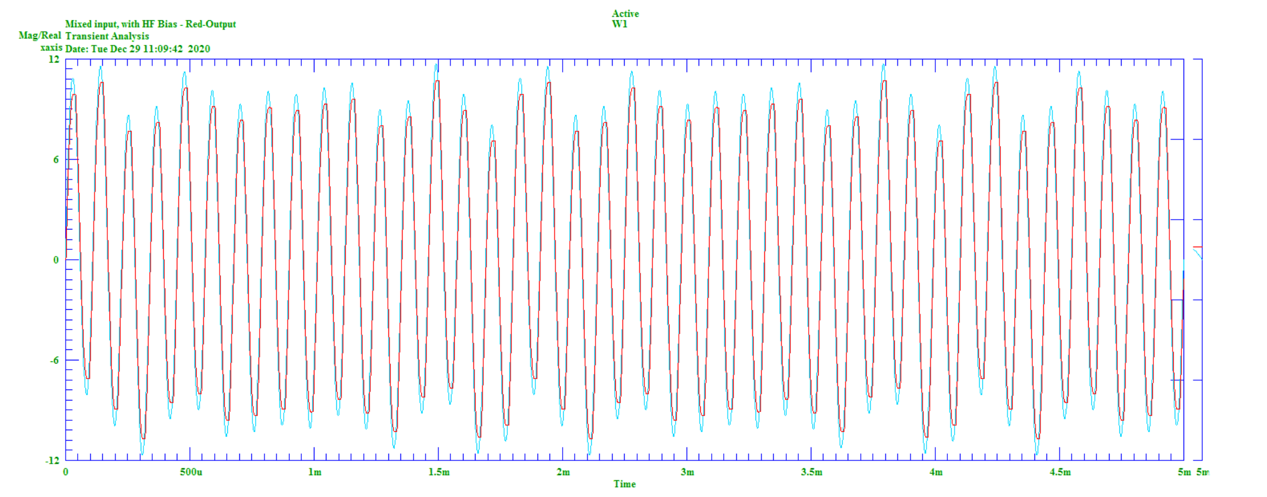Click the '6' y-axis value

point(56,160)
